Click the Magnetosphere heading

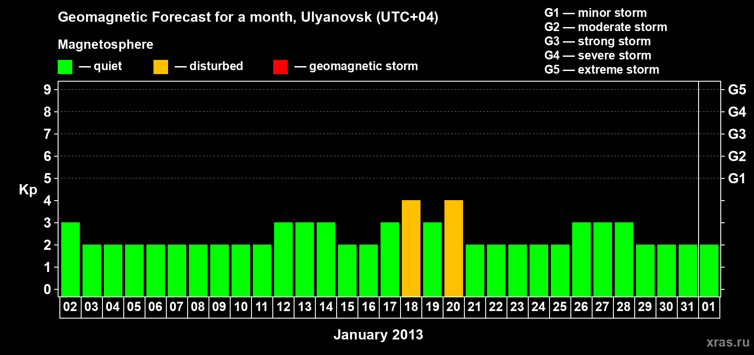106,45
